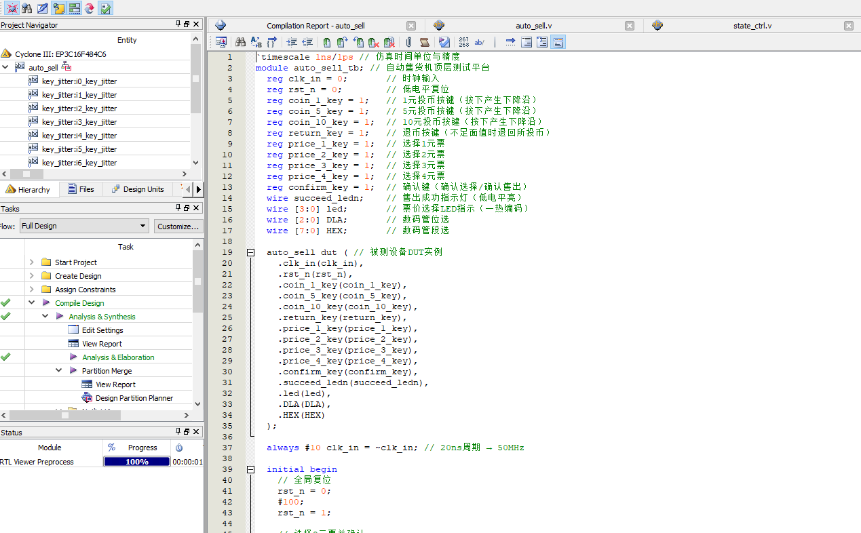Screen dimensions: 861x533
Task: Click the paperclip insert file icon
Action: (408, 42)
